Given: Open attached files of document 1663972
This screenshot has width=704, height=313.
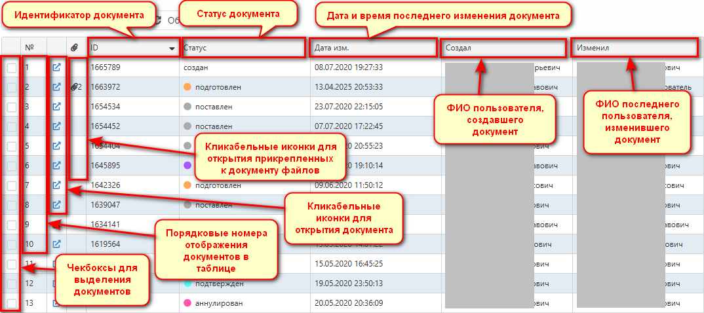Looking at the screenshot, I should [x=77, y=87].
